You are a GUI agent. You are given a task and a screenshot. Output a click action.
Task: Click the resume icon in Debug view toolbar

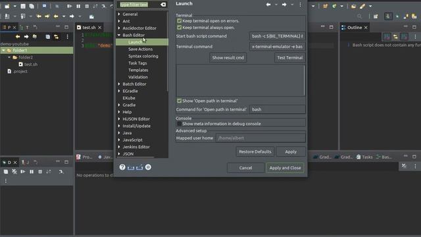(x=23, y=171)
